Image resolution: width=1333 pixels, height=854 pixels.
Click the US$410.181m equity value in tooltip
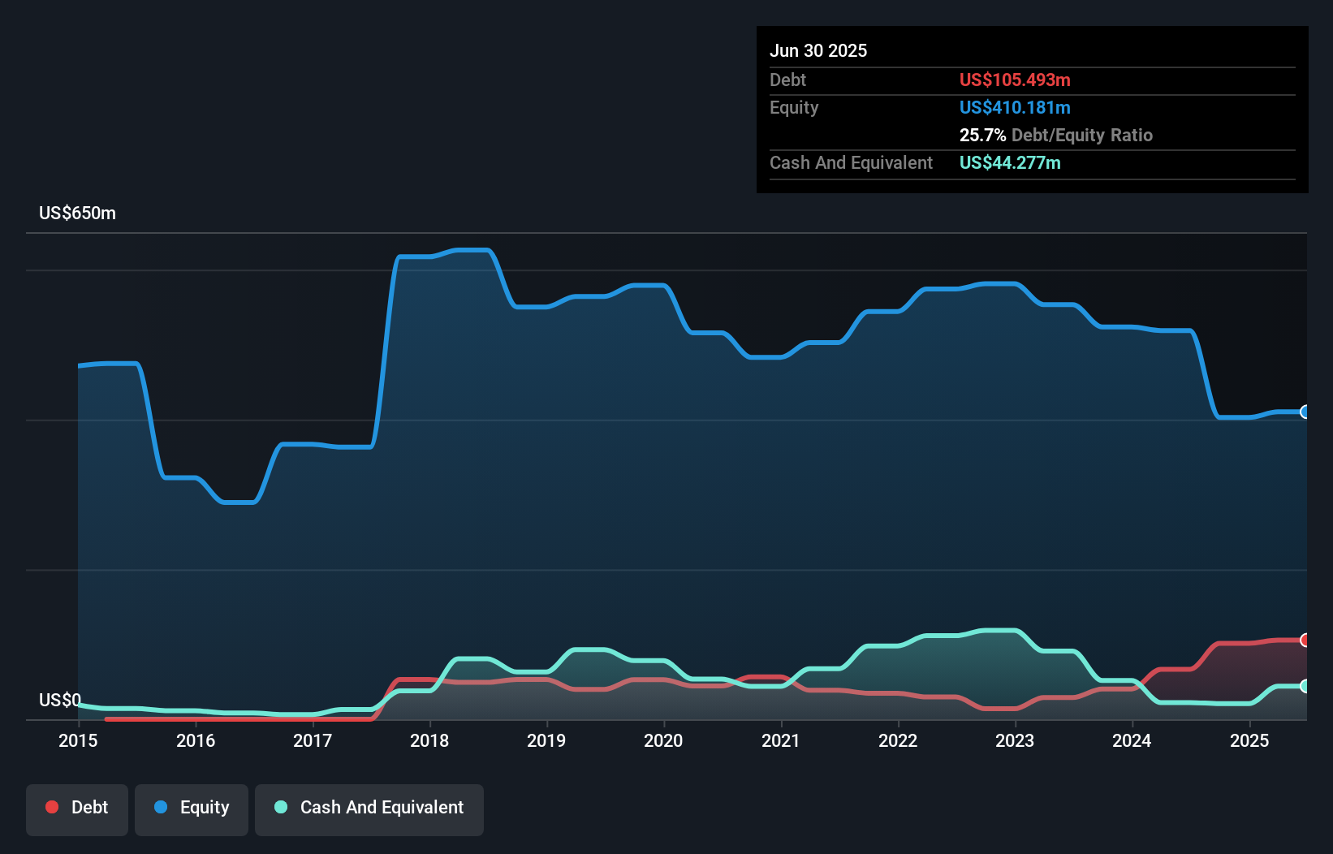[x=1015, y=107]
